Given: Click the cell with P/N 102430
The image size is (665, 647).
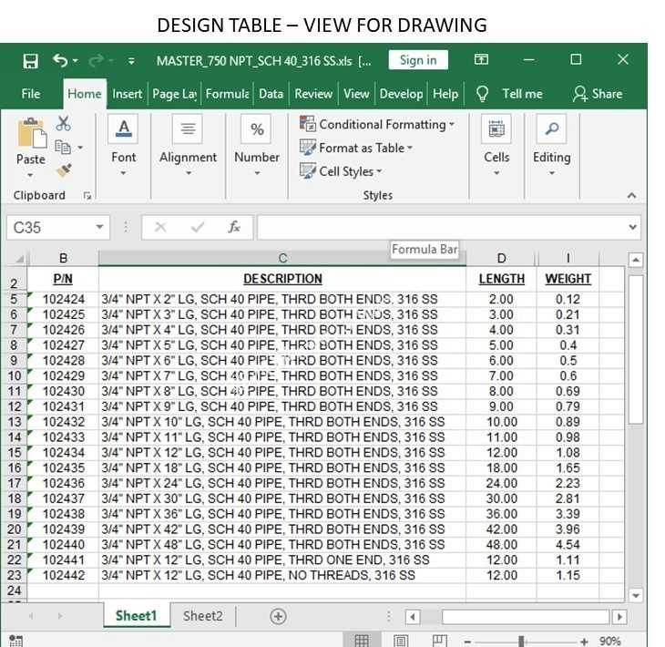Looking at the screenshot, I should [63, 391].
